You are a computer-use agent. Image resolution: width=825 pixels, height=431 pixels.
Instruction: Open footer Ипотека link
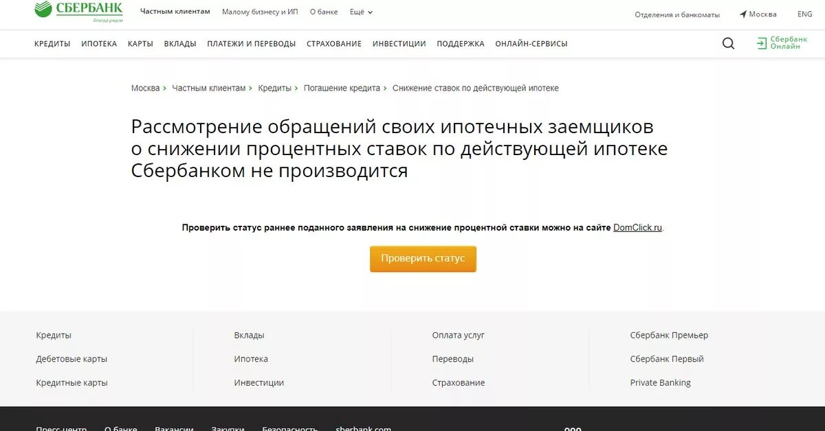[251, 359]
